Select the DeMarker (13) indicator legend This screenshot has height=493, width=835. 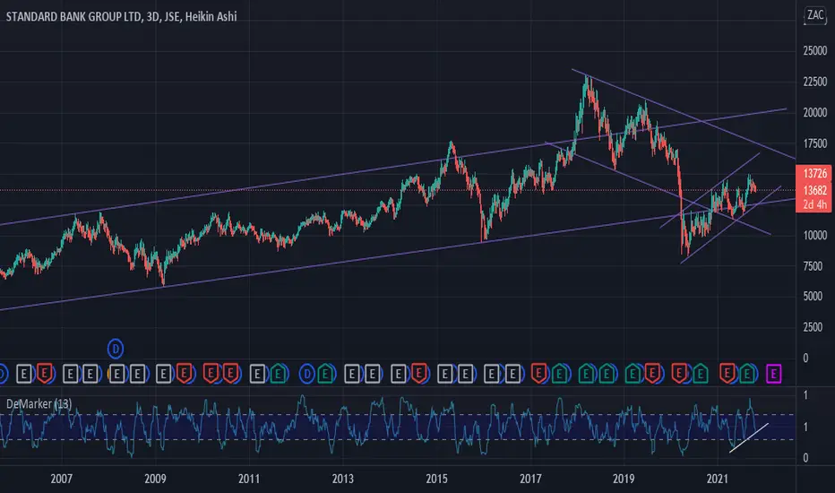[39, 404]
